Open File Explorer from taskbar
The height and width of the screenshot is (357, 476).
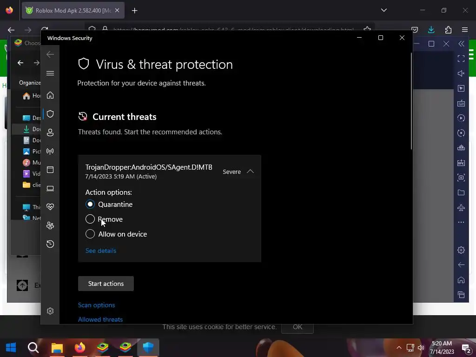click(57, 347)
